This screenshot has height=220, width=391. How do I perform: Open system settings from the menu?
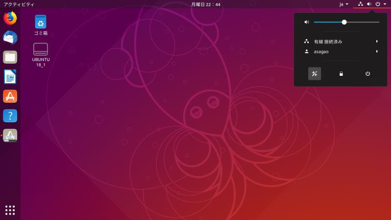[314, 74]
